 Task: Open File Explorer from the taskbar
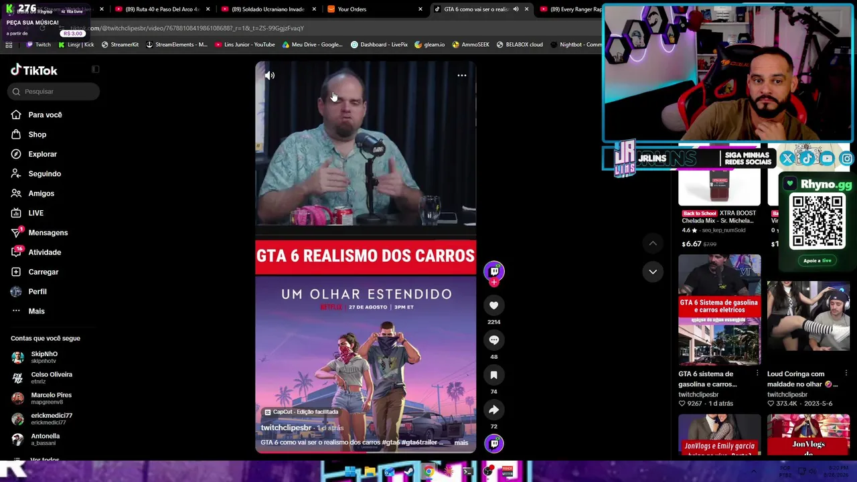point(370,473)
